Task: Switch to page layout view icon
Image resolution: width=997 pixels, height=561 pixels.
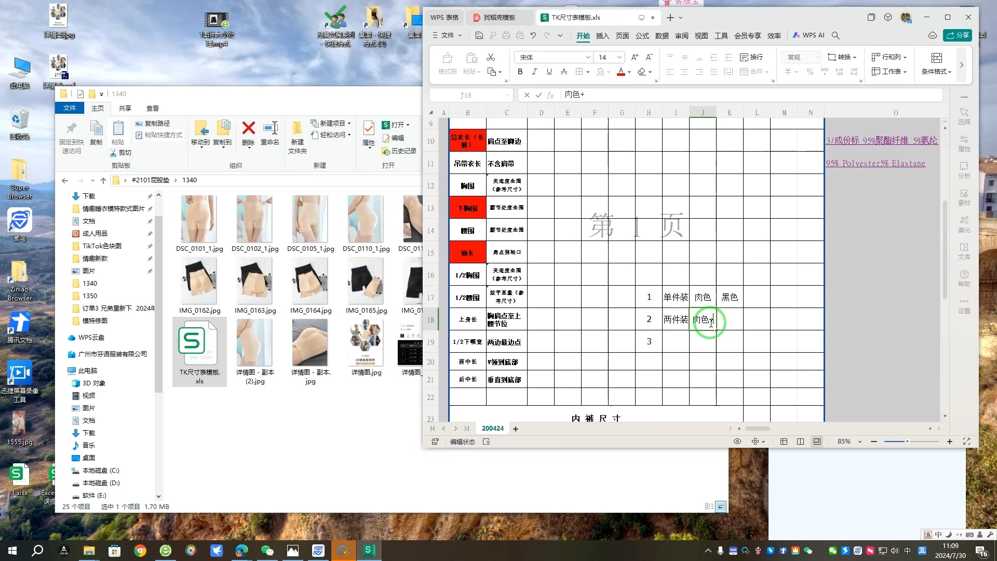Action: (x=800, y=442)
